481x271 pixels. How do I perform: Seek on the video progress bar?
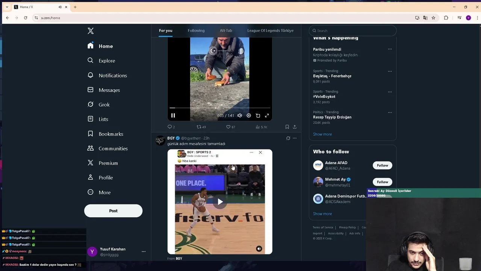click(x=220, y=108)
